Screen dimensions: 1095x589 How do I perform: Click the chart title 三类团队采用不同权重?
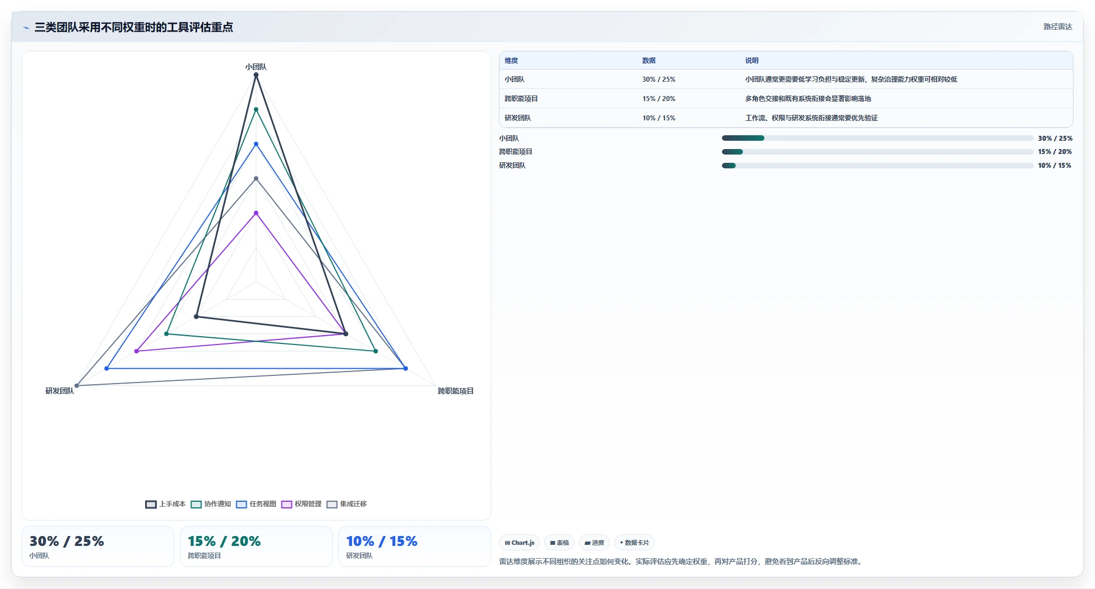click(x=134, y=28)
